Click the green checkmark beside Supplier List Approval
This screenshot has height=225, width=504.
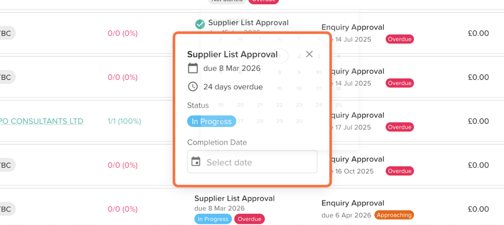click(200, 24)
